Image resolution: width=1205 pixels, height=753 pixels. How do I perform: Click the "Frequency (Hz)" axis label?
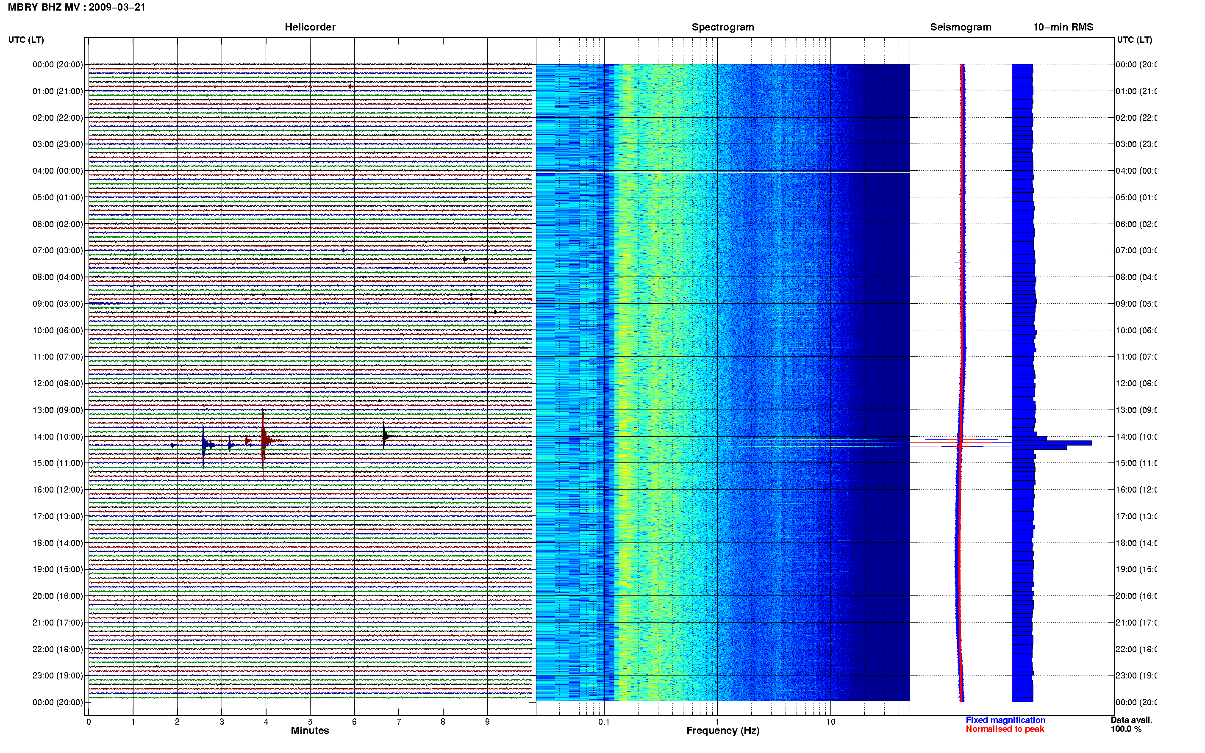pyautogui.click(x=723, y=731)
